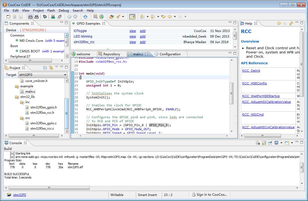Image resolution: width=308 pixels, height=201 pixels.
Task: Toggle Link with Editor in Project panel
Action: (x=51, y=68)
